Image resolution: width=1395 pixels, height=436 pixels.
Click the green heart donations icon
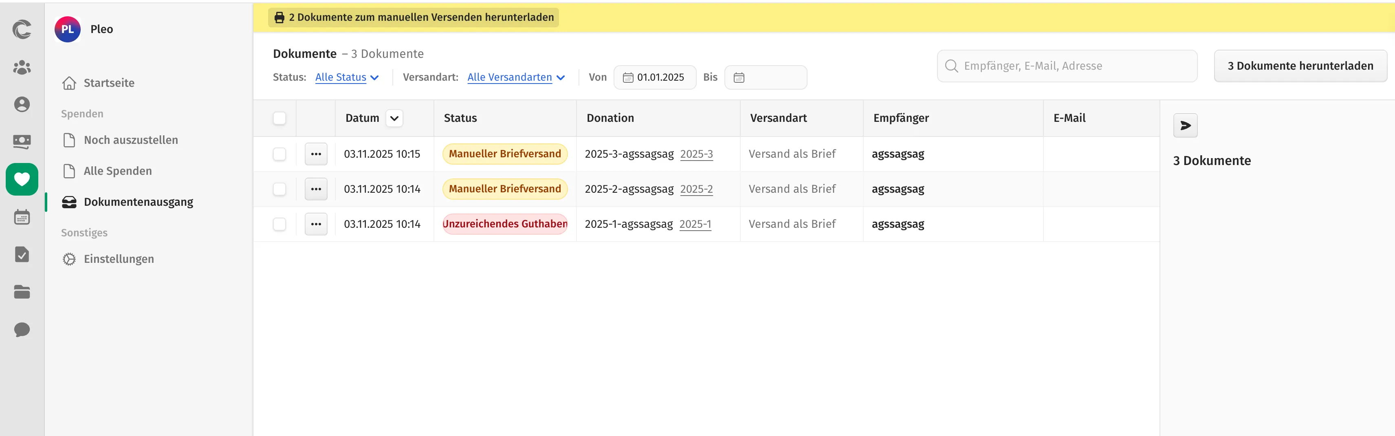click(x=22, y=179)
